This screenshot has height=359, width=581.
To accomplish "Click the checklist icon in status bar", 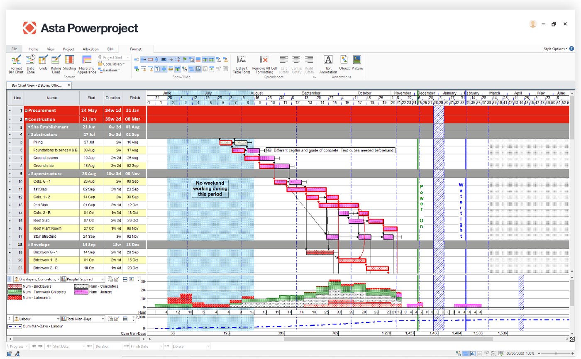I will pyautogui.click(x=501, y=353).
